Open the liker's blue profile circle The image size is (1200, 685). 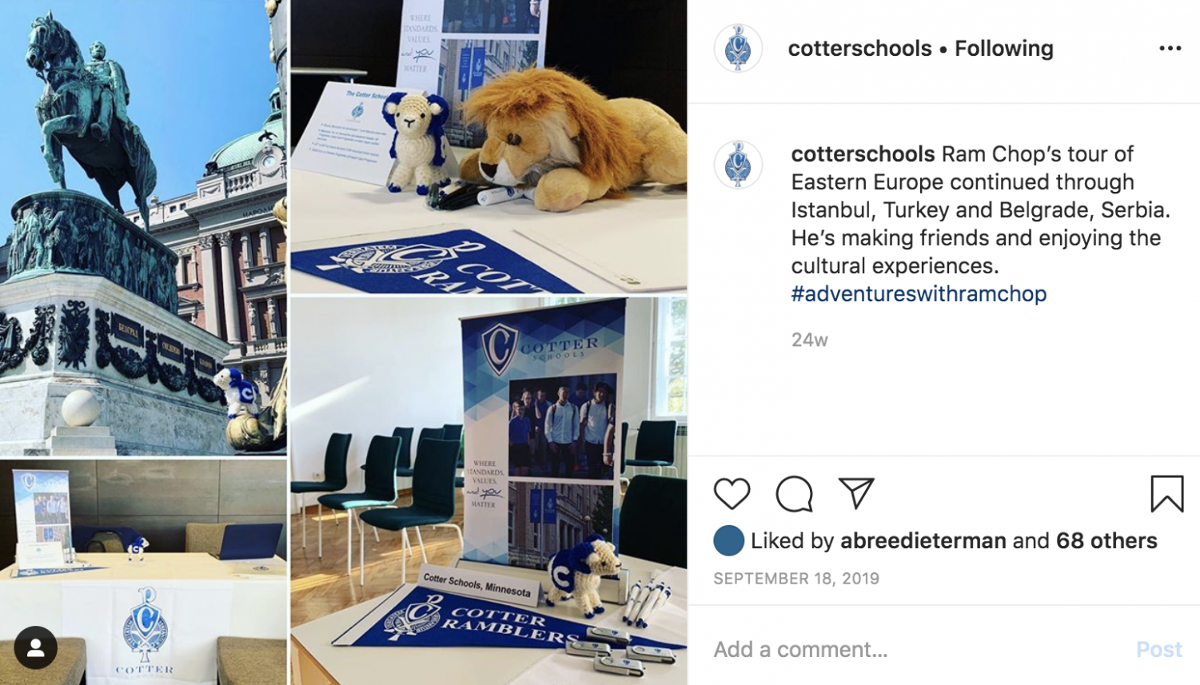[728, 541]
